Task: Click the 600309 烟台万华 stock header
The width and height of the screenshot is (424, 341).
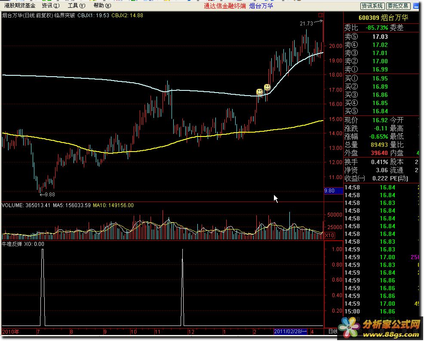Action: [x=383, y=18]
